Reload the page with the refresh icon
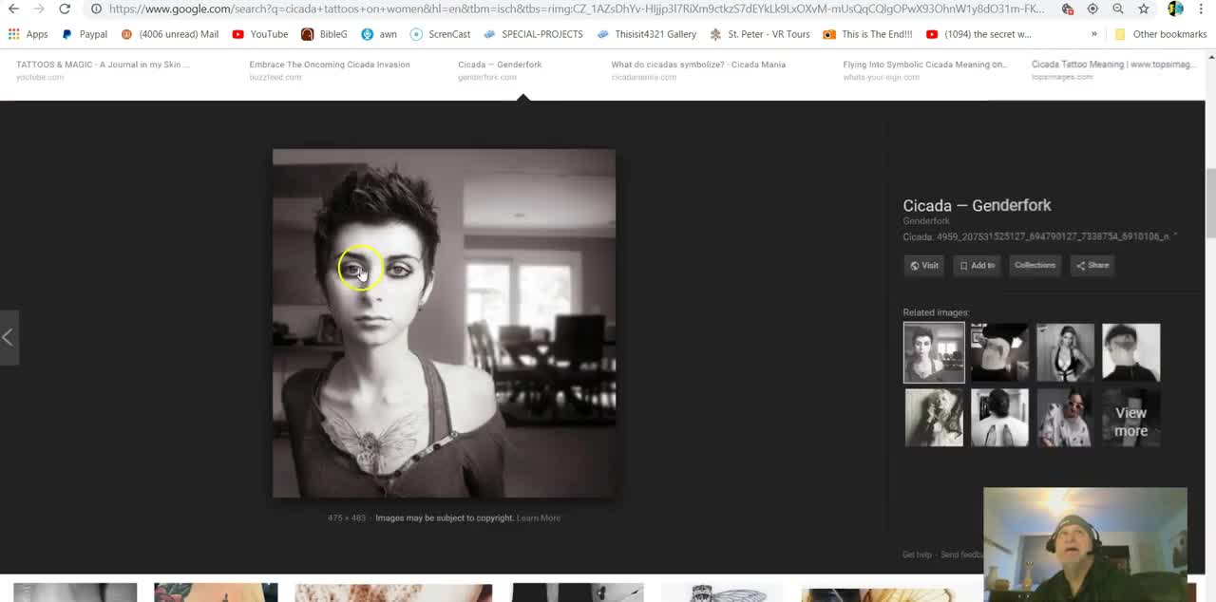This screenshot has width=1216, height=602. click(x=65, y=9)
